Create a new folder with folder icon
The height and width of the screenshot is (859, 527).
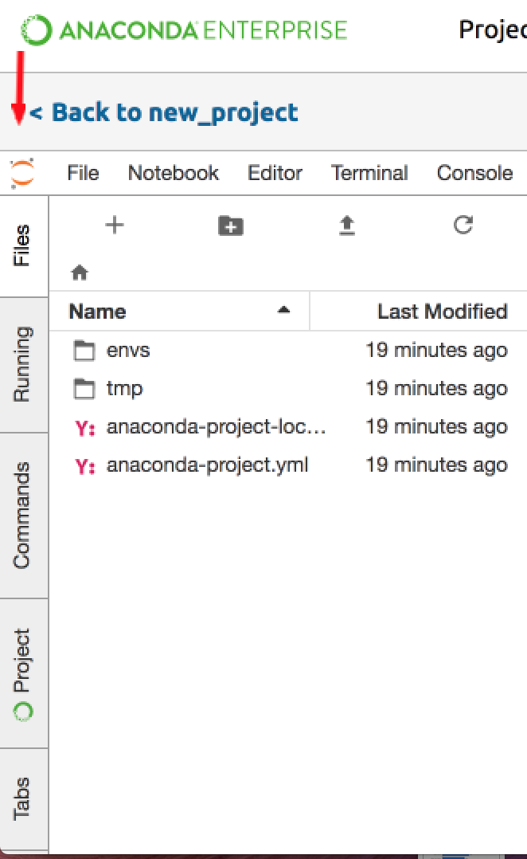coord(231,226)
